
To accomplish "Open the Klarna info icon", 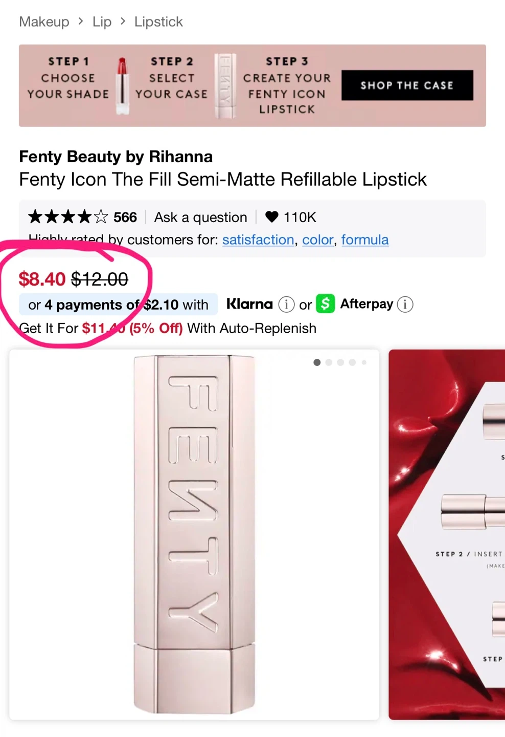I will pyautogui.click(x=287, y=305).
